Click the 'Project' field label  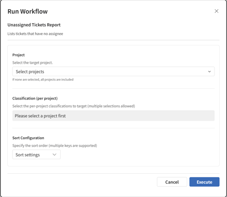(18, 55)
